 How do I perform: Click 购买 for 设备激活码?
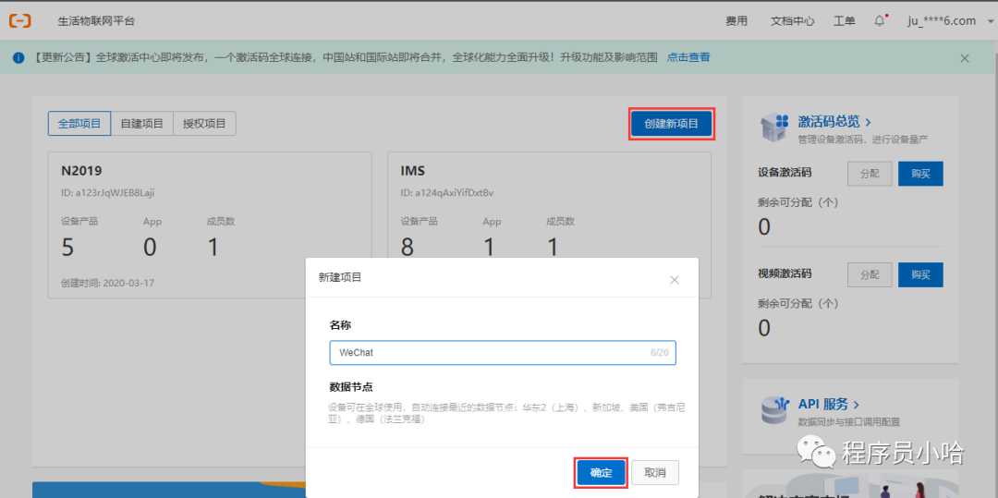point(920,173)
